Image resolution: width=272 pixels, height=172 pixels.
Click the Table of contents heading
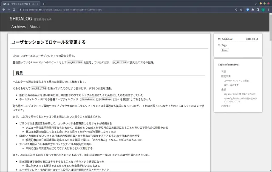click(228, 65)
